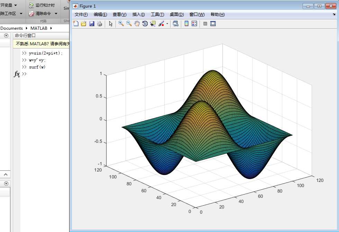Expand arrow after Documents in path
The image size is (339, 232).
click(x=26, y=28)
